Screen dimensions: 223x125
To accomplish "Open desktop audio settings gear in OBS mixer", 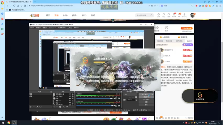I will tap(119, 98).
